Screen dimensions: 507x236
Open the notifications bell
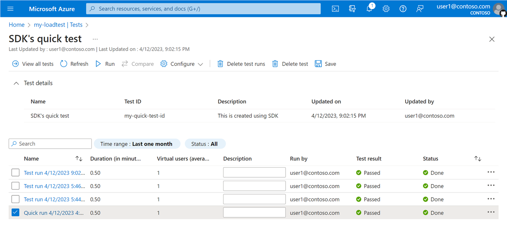tap(369, 8)
